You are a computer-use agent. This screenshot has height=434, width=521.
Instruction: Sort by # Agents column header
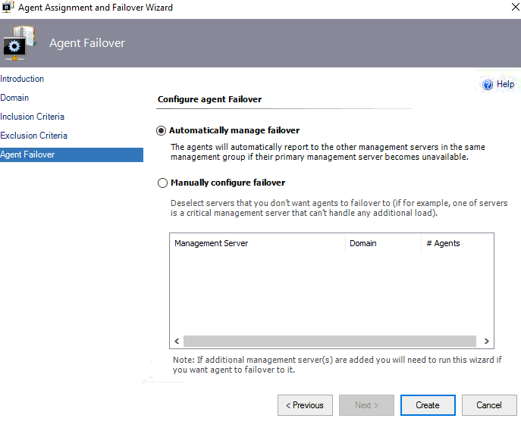[x=457, y=243]
